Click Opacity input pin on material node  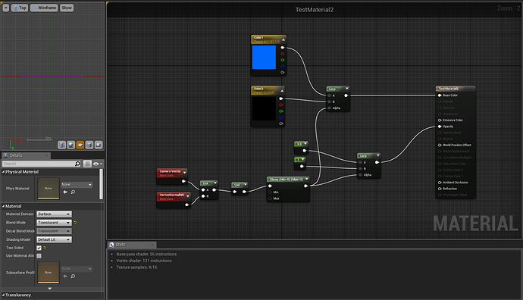click(x=440, y=127)
